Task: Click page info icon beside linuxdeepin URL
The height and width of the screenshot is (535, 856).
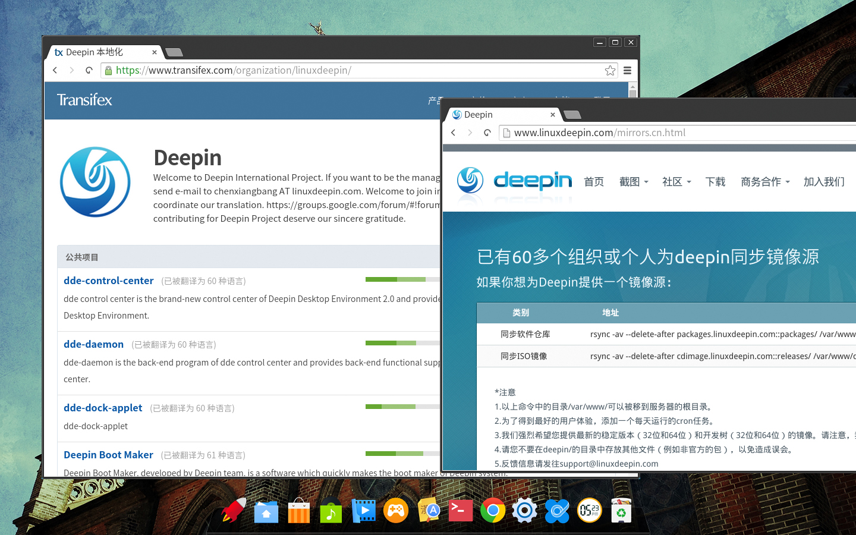Action: point(506,133)
